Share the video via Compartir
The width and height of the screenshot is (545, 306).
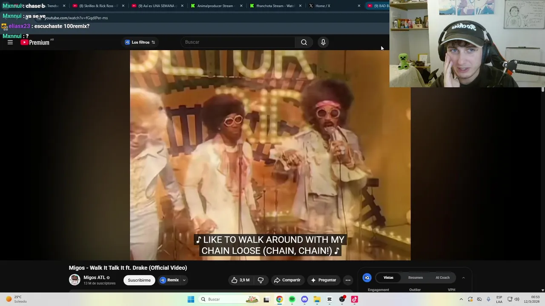tap(287, 280)
